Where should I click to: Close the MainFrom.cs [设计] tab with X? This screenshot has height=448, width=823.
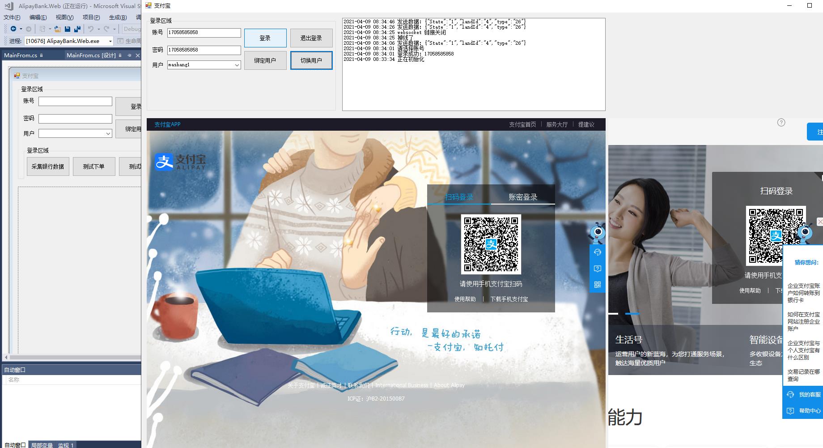138,55
